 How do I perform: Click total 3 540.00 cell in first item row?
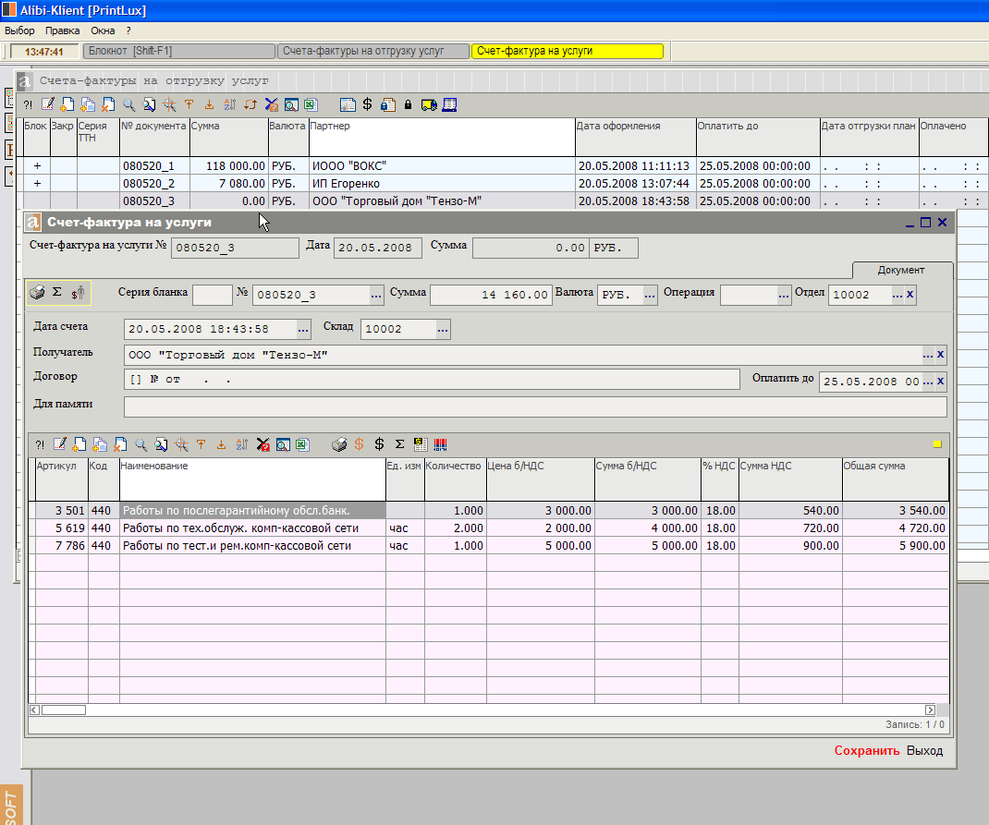pos(896,511)
